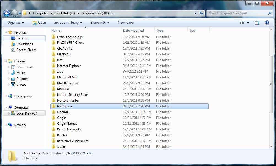Expand the Videos library node
The width and height of the screenshot is (276, 166).
9,85
